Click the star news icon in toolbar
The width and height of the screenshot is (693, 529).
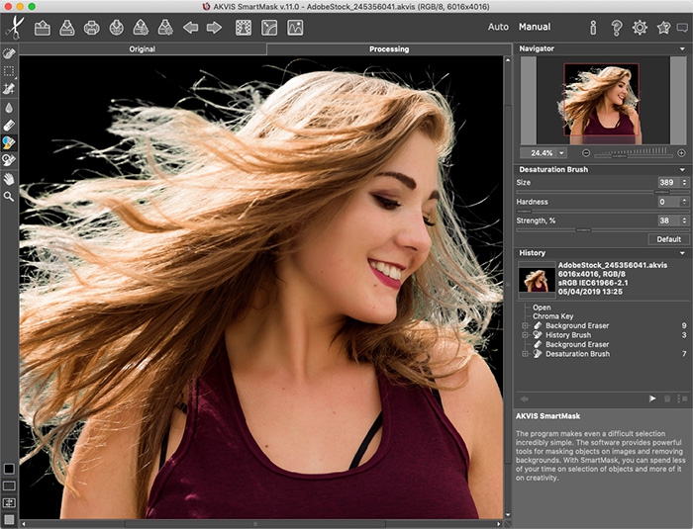pyautogui.click(x=663, y=28)
